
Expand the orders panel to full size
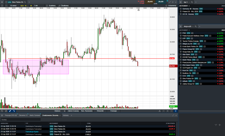173,116
